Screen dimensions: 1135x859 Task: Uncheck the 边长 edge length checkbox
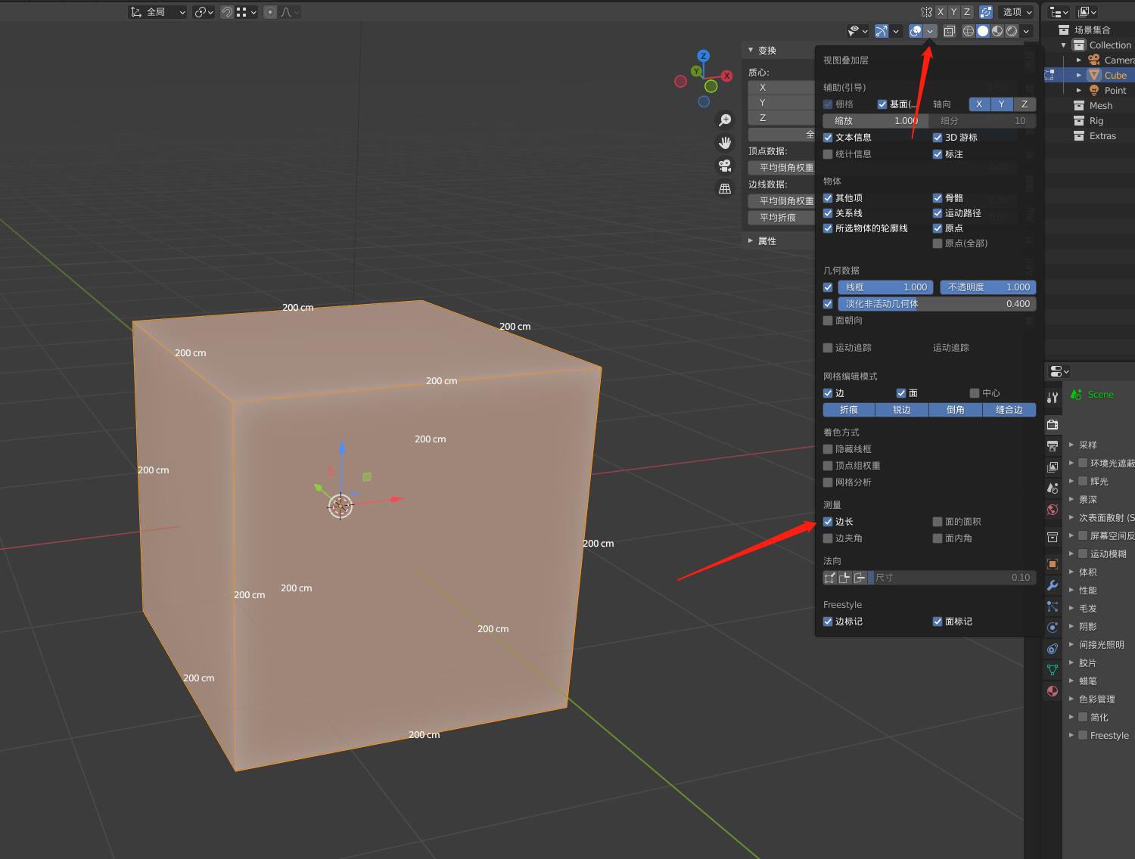point(828,522)
